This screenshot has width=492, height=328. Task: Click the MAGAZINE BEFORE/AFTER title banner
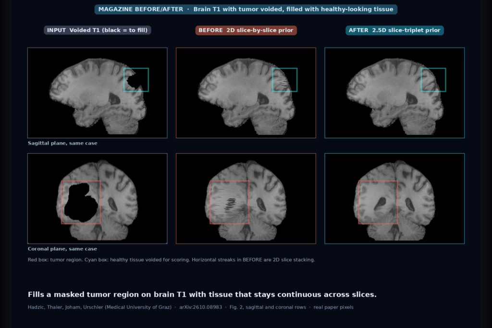[x=246, y=9]
